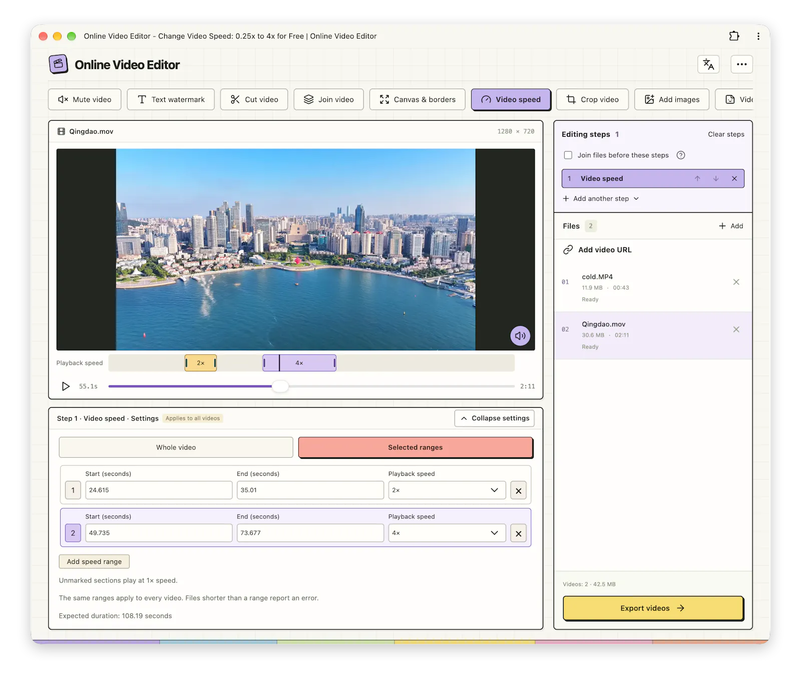Screen dimensions: 801x681
Task: Click Clear steps link
Action: (x=726, y=134)
